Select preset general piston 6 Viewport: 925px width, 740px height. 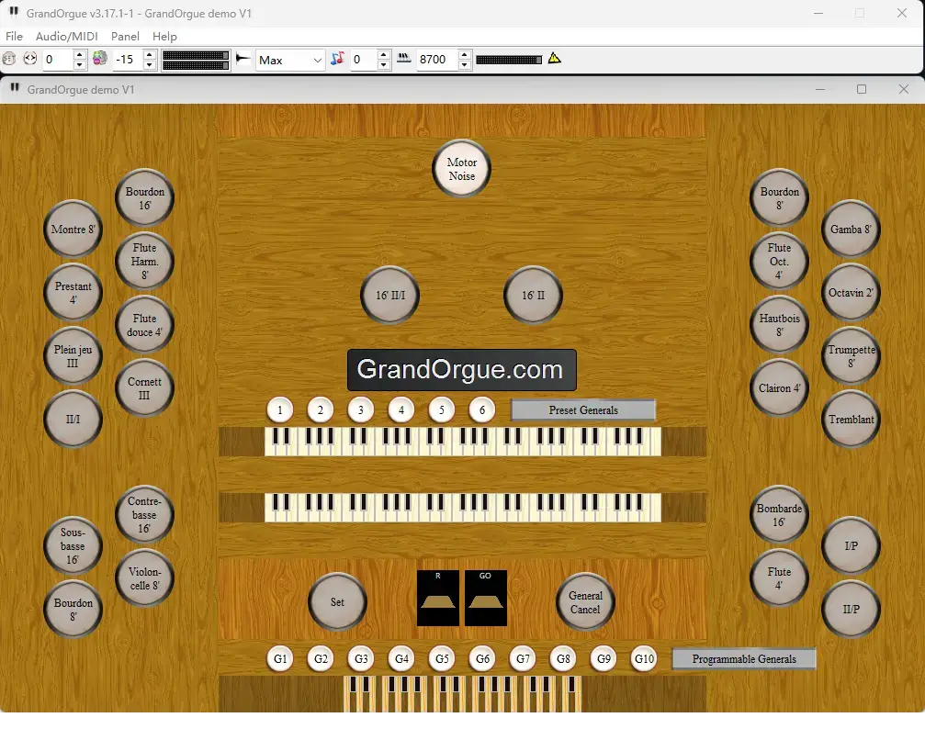click(482, 409)
